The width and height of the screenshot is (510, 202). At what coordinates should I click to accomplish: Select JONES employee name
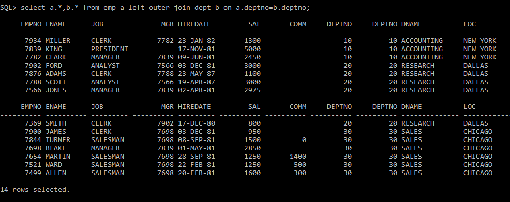[56, 90]
